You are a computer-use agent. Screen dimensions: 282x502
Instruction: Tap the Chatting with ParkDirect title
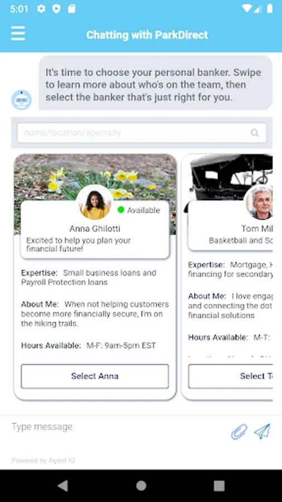click(x=147, y=35)
